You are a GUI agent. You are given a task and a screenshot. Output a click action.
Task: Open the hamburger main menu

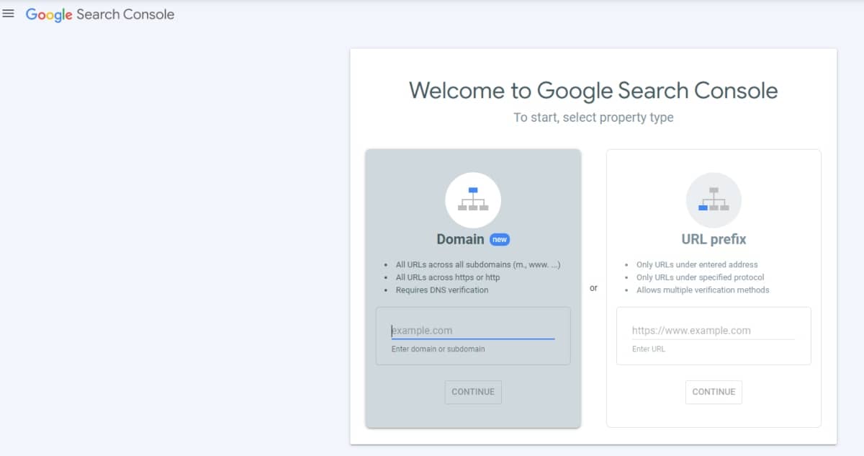9,14
